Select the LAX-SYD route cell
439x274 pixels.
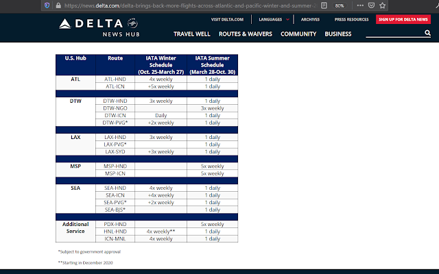click(115, 152)
